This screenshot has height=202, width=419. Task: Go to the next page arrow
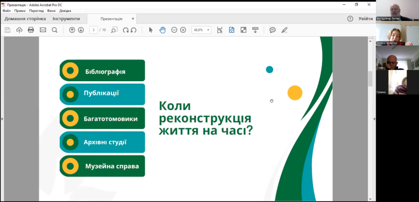tap(81, 30)
